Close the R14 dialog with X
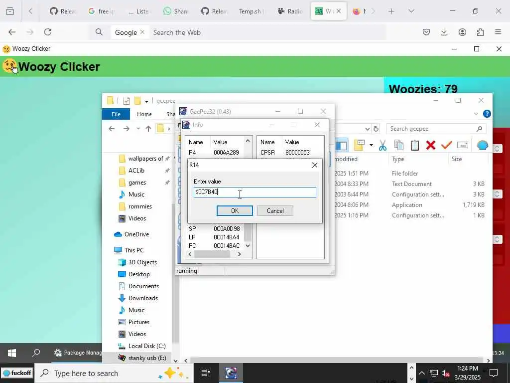Screen dimensions: 510x383 click(315, 165)
